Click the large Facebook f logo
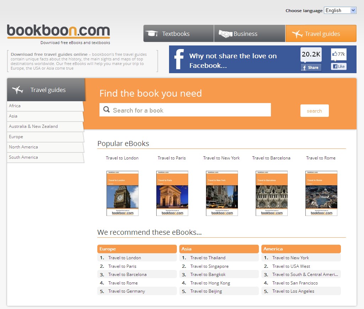This screenshot has height=309, width=364. [x=179, y=59]
